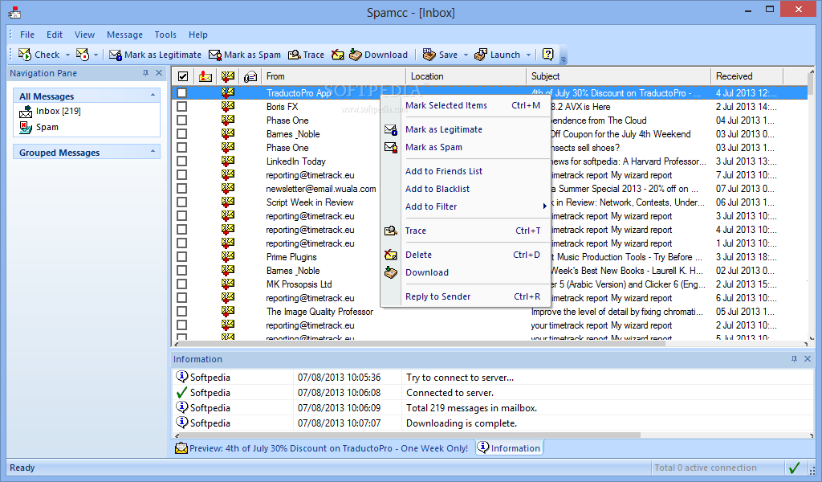Viewport: 822px width, 482px height.
Task: Click the Information panel horizontal scrollbar
Action: pos(410,435)
